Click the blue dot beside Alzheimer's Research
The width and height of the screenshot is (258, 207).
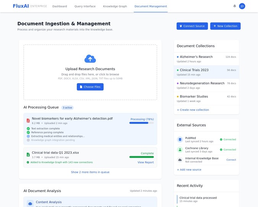(178, 57)
